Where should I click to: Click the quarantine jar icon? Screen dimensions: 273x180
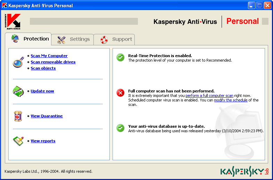[18, 116]
